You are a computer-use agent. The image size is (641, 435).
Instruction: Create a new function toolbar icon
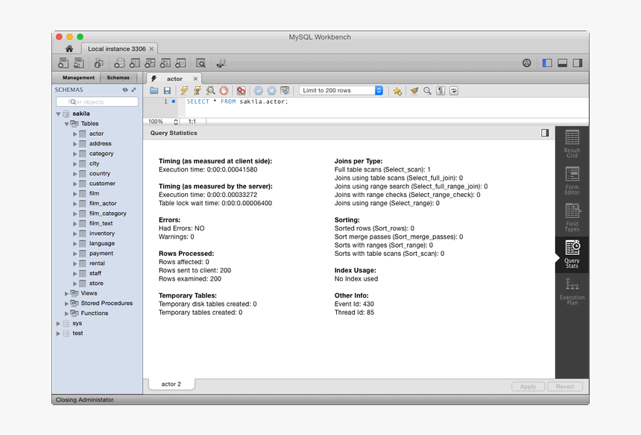click(180, 63)
